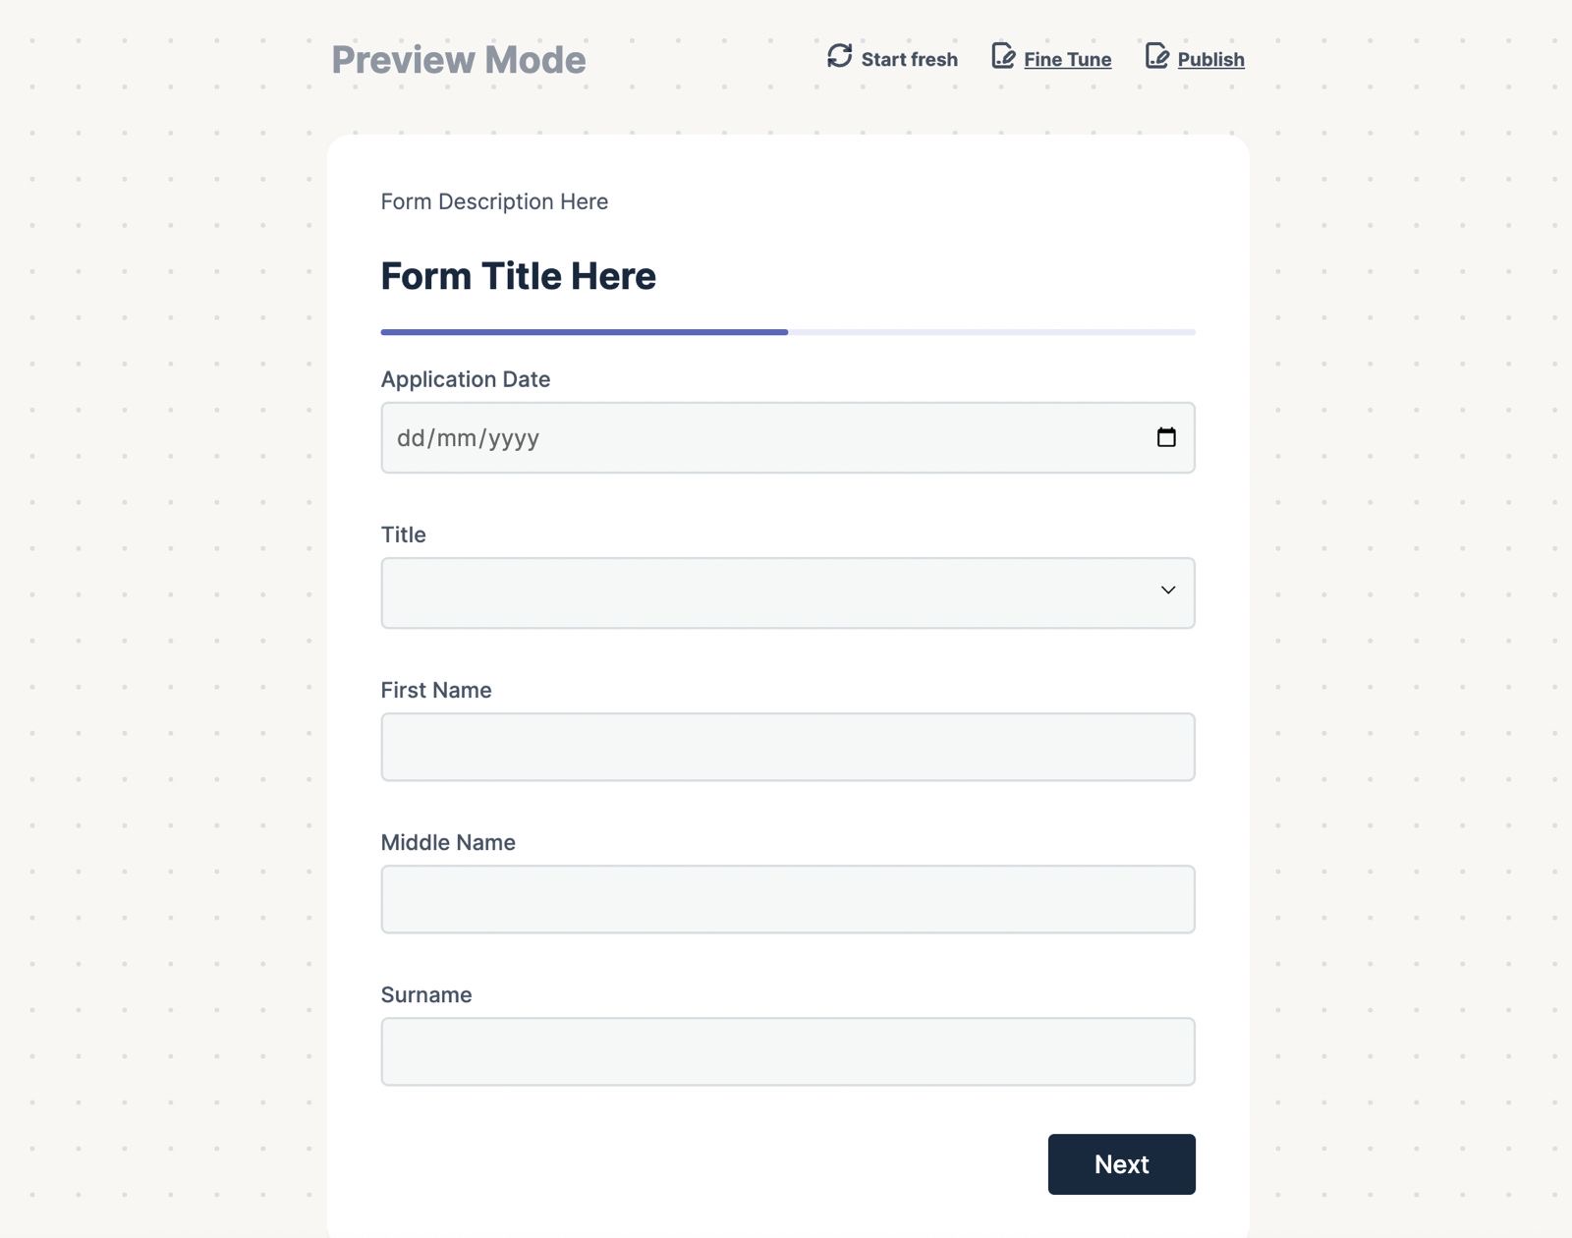Open the calendar picker for Application Date
The width and height of the screenshot is (1572, 1238).
(x=1167, y=438)
